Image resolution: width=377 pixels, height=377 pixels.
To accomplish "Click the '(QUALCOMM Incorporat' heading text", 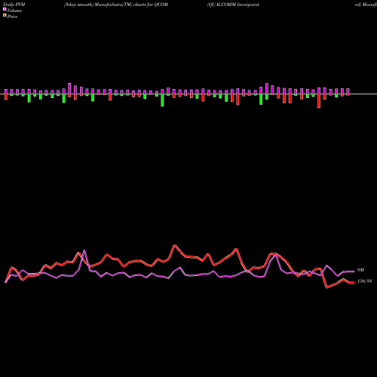I will [x=233, y=5].
